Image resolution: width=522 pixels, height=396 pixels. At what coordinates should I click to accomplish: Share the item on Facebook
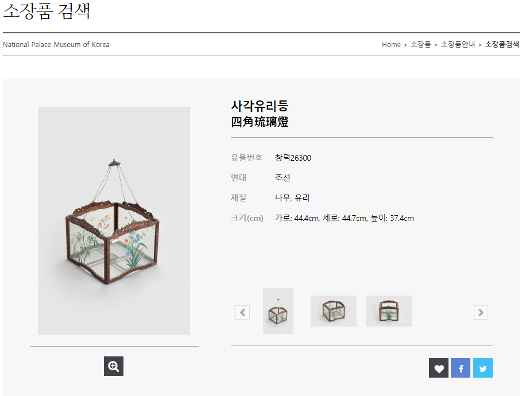461,368
